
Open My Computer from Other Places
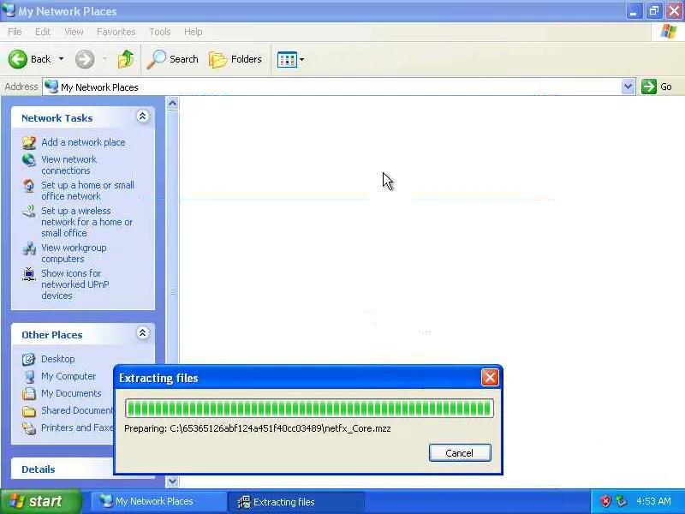(68, 376)
